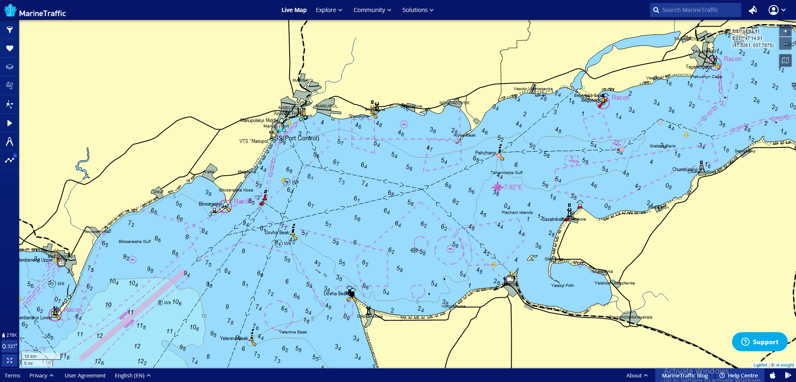Open the user account dropdown
796x382 pixels.
[777, 10]
